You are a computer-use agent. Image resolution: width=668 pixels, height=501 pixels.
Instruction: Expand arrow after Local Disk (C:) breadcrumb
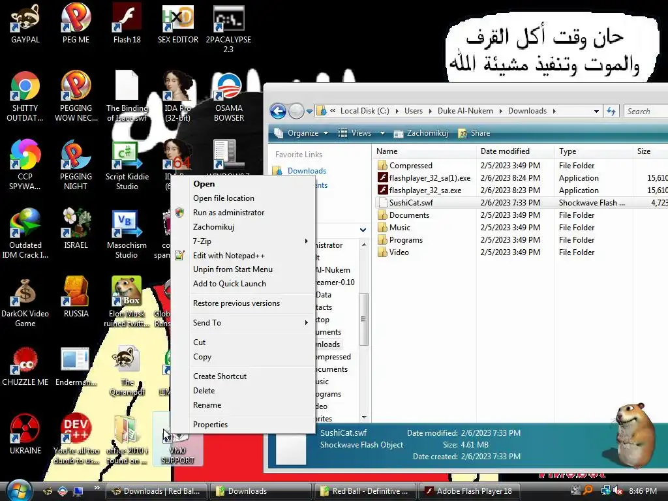click(397, 111)
